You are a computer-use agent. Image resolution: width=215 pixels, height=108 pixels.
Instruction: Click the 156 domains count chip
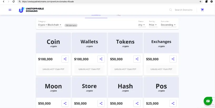(x=71, y=25)
